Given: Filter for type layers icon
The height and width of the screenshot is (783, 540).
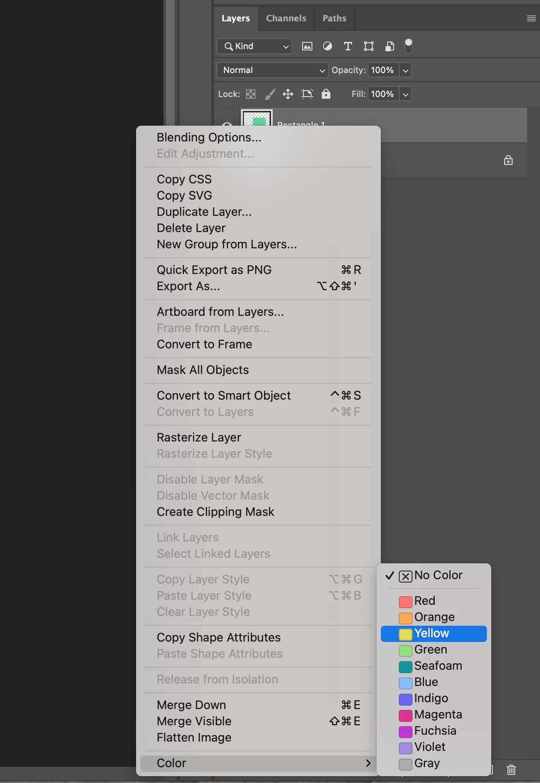Looking at the screenshot, I should pos(348,46).
